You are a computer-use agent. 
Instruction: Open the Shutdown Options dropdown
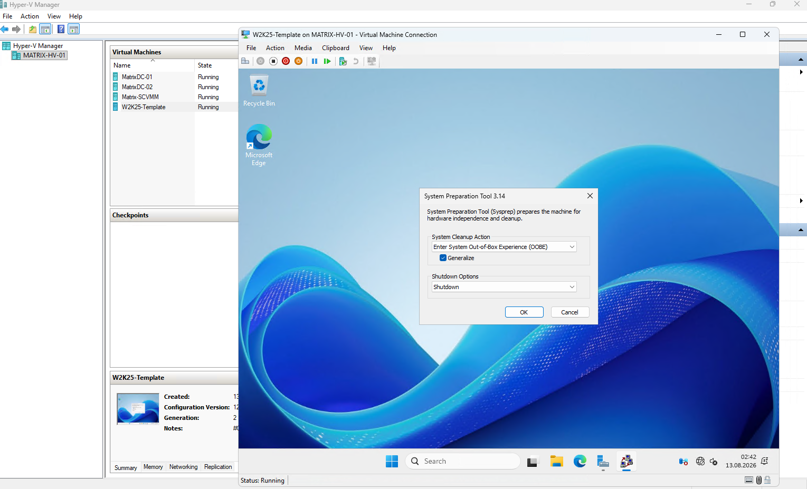[x=504, y=287]
